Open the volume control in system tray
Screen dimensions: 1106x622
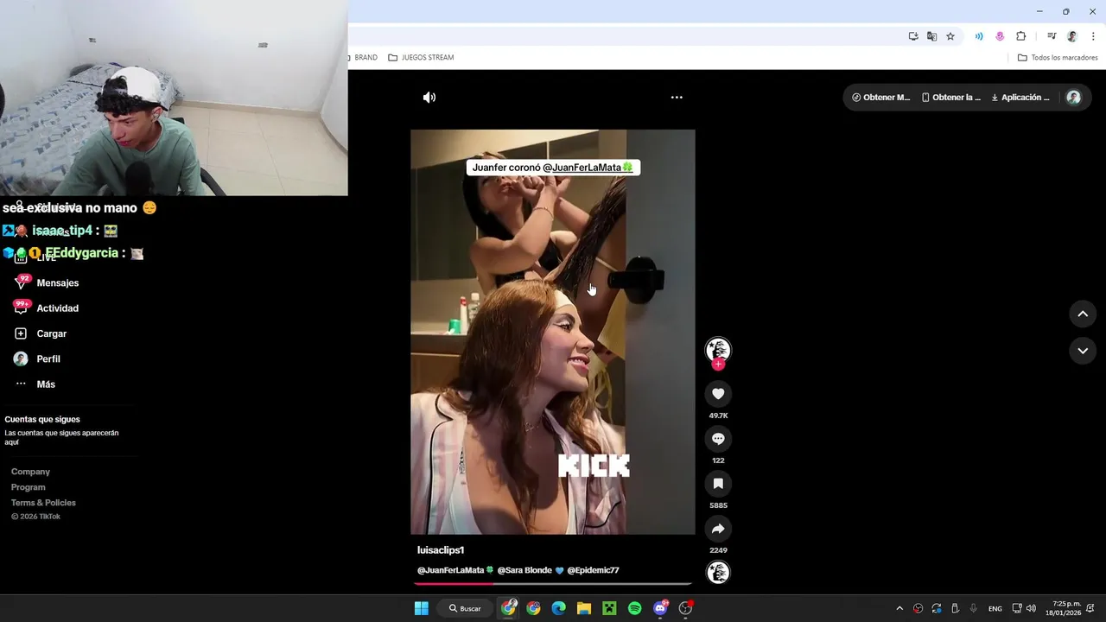pos(1031,608)
